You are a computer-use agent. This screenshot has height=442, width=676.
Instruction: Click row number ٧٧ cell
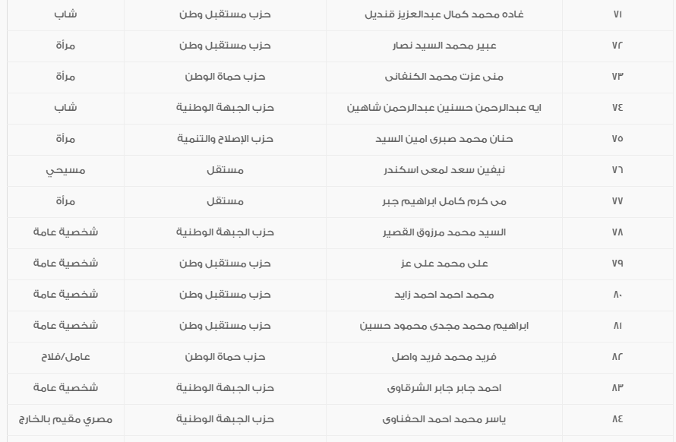click(x=617, y=201)
